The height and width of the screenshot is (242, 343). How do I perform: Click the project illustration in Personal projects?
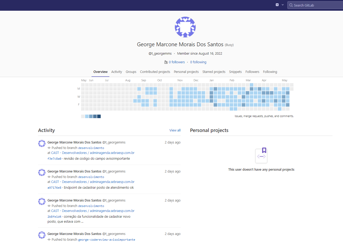click(261, 155)
